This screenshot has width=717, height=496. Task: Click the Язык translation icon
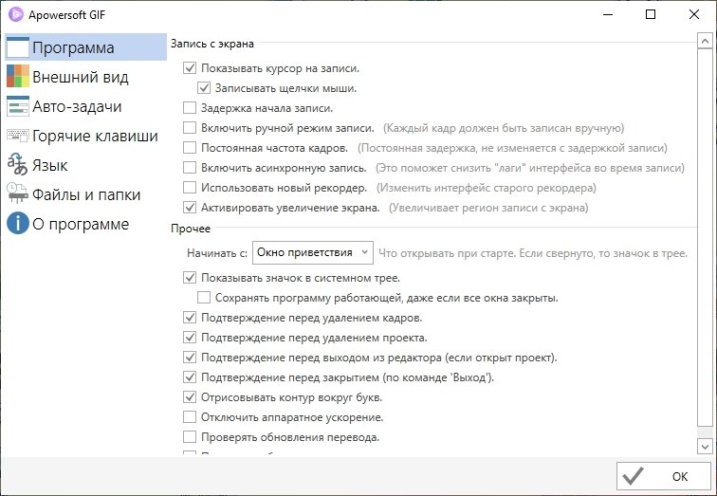pos(18,165)
